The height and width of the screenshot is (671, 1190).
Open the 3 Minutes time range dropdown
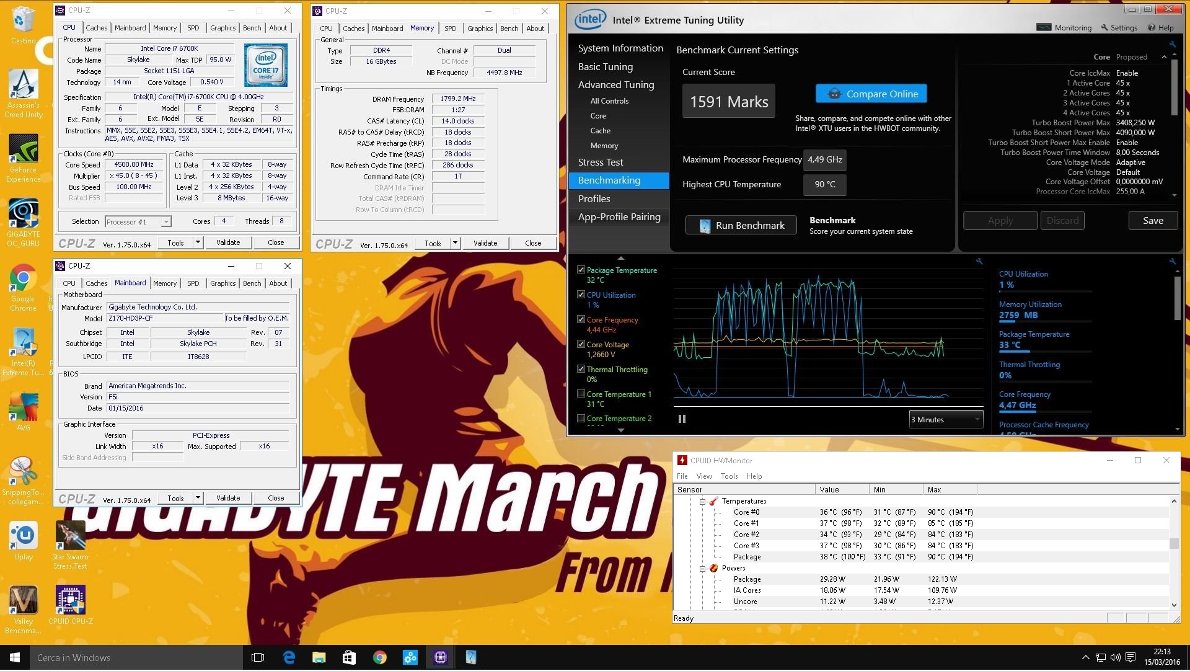(x=946, y=420)
